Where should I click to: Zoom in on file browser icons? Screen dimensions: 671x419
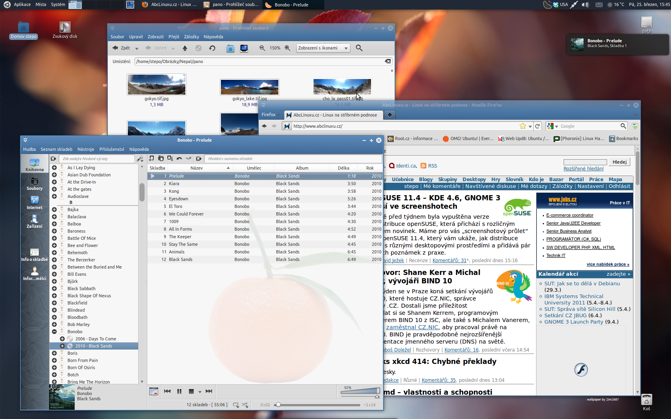coord(287,48)
